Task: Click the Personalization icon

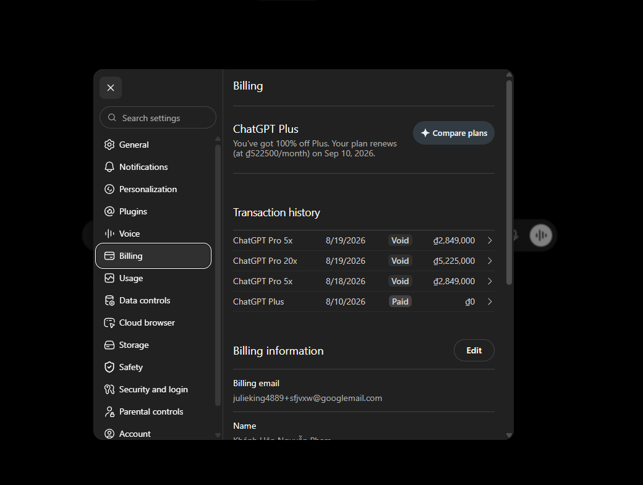Action: tap(109, 189)
